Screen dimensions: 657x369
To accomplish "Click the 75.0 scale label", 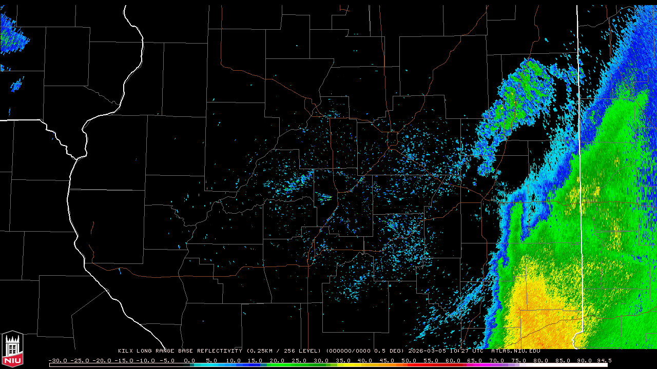I will [x=519, y=361].
